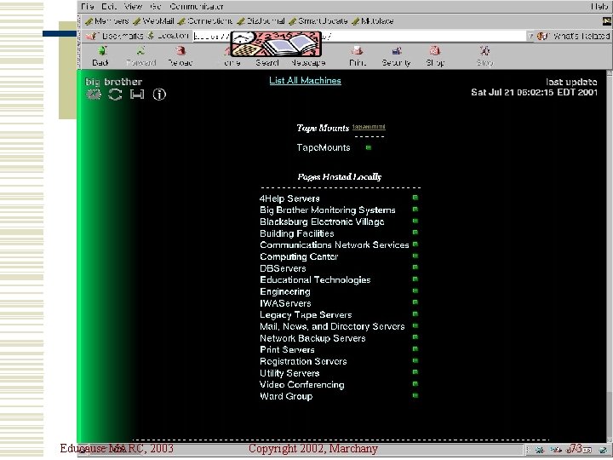
Task: Open the Security info icon
Action: [x=396, y=55]
